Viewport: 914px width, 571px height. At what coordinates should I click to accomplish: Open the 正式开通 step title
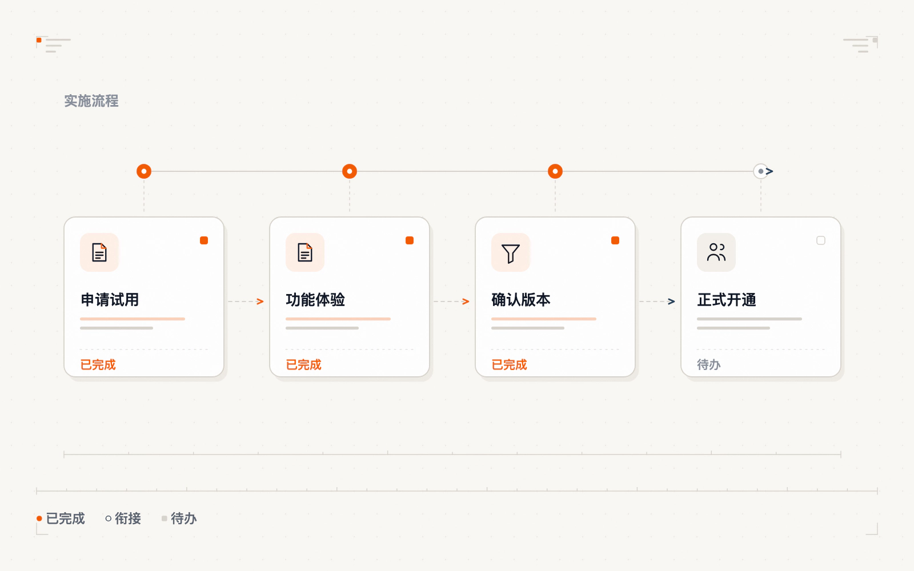[727, 300]
